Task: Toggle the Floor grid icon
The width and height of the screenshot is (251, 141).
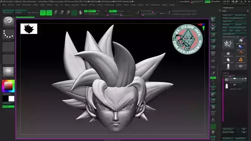Action: click(213, 60)
